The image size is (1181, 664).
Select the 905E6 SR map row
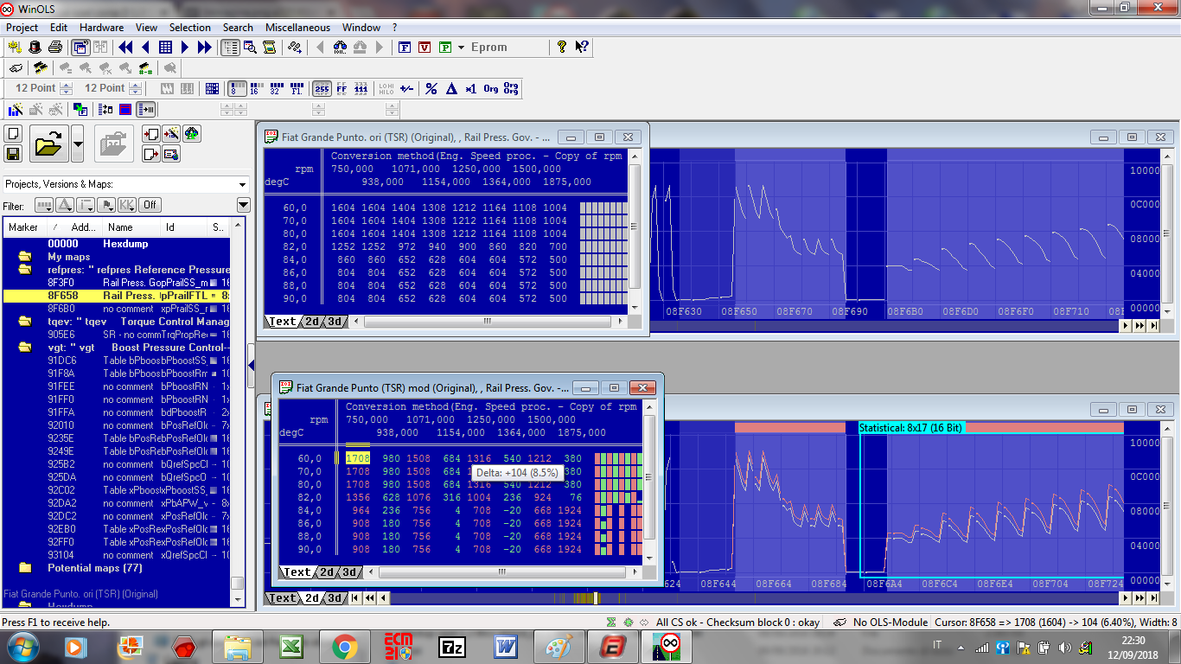click(117, 335)
